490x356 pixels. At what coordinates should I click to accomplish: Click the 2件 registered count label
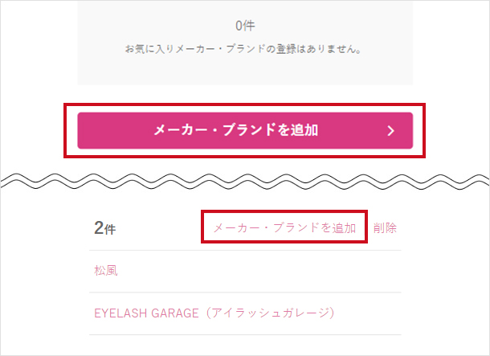(104, 229)
